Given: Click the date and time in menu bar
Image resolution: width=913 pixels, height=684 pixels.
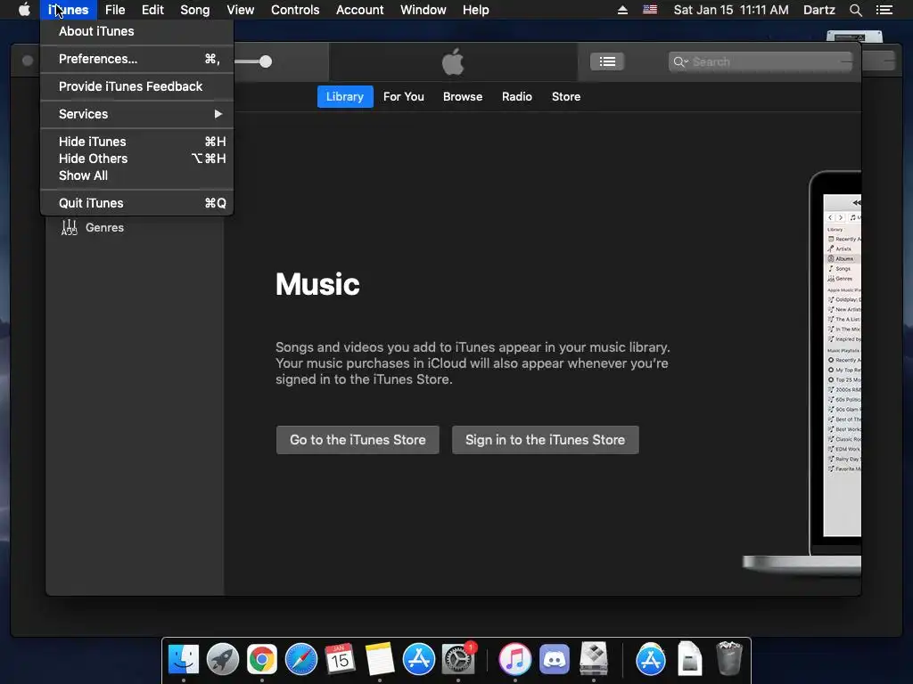Looking at the screenshot, I should coord(731,10).
